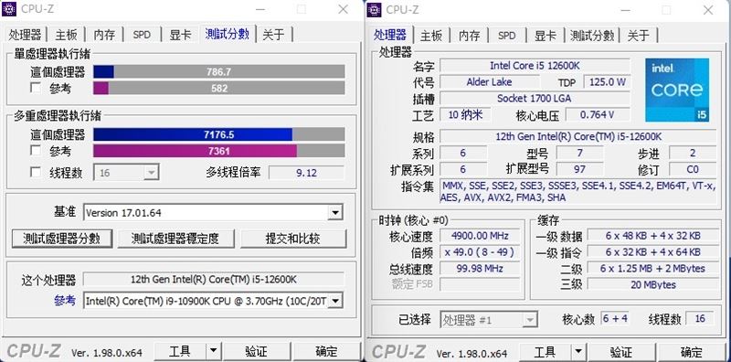Click the 工艺 10 纳米 value

[465, 115]
